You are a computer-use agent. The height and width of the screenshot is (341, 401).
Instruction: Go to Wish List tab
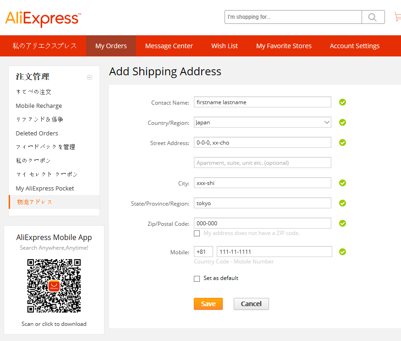pos(225,46)
